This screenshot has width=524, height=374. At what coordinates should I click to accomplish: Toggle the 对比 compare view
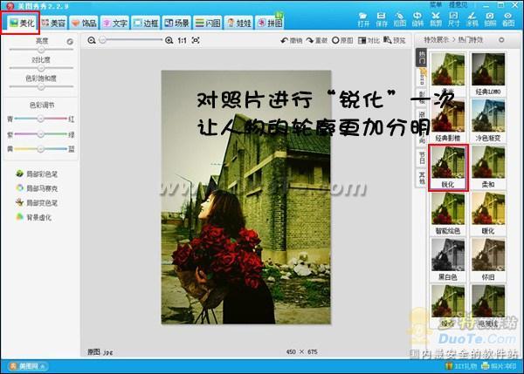(x=370, y=40)
